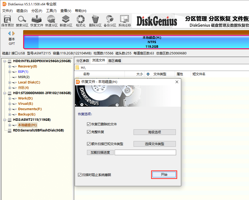The image size is (249, 200).
Task: Open the 系统迁移 (System Migration) tool
Action: pos(124,20)
